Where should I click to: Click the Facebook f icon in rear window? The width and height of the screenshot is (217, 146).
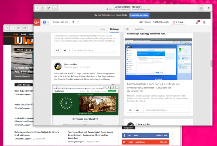pos(124,135)
